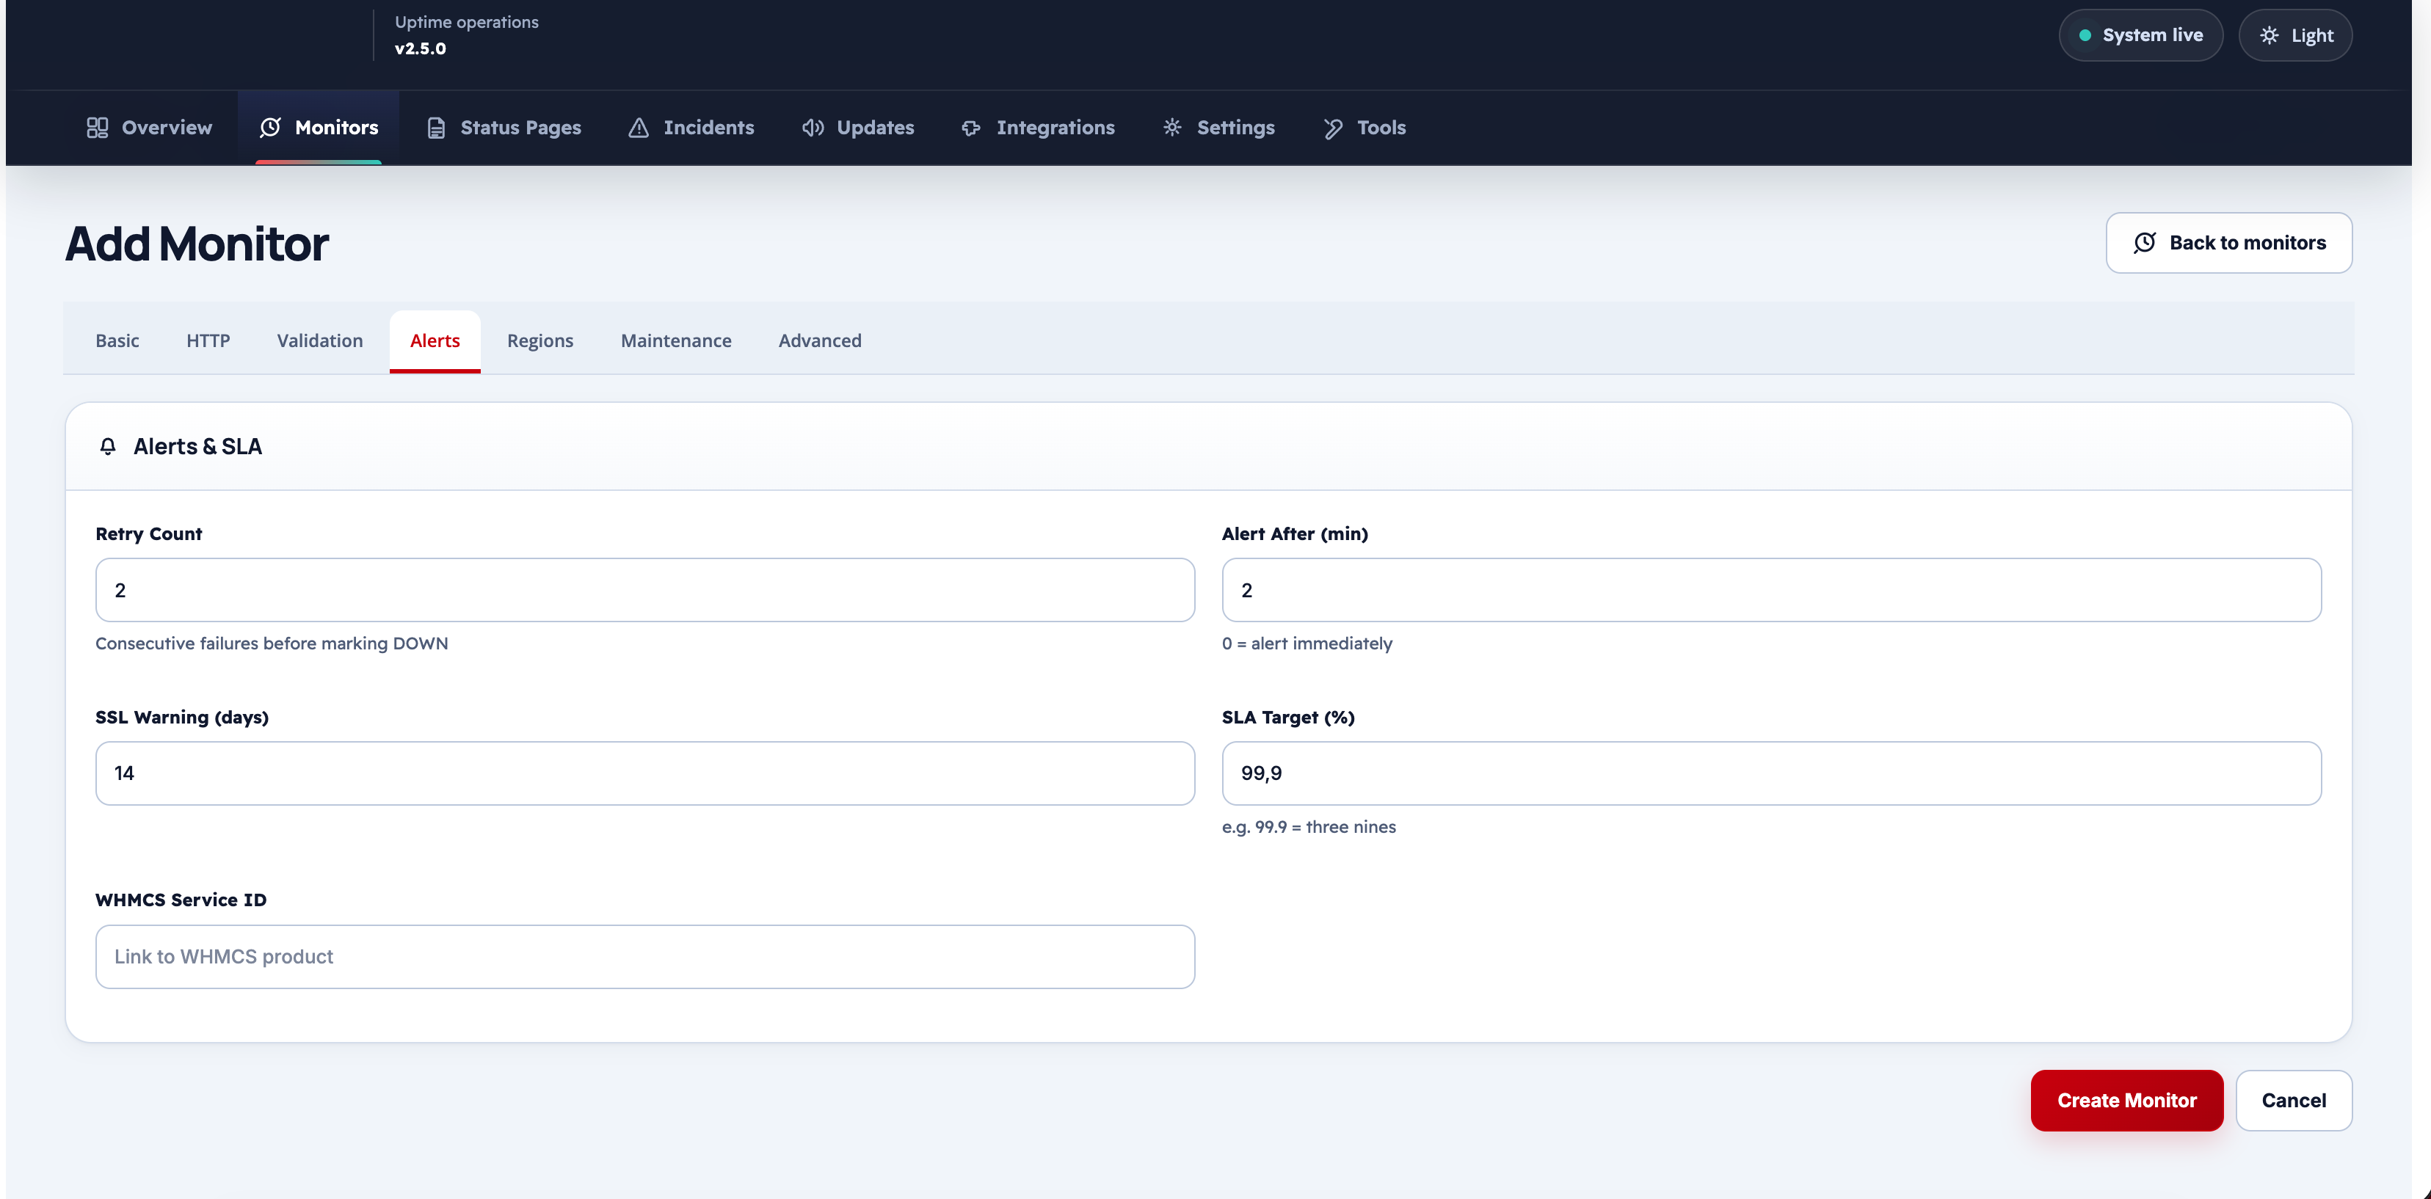Click the Monitors clock icon in navigation
Viewport: 2431px width, 1199px height.
click(x=270, y=128)
